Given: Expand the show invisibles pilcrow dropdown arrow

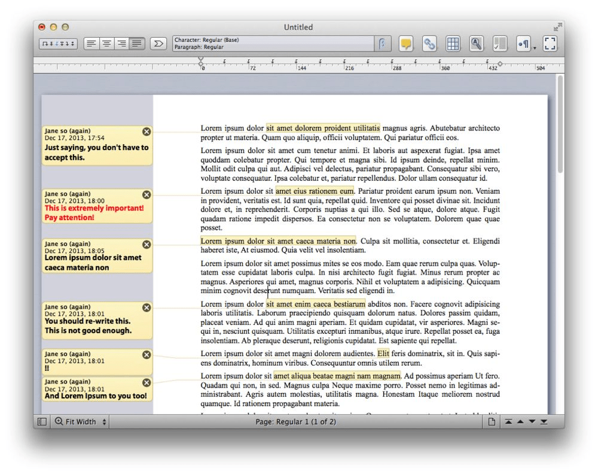Looking at the screenshot, I should point(534,47).
